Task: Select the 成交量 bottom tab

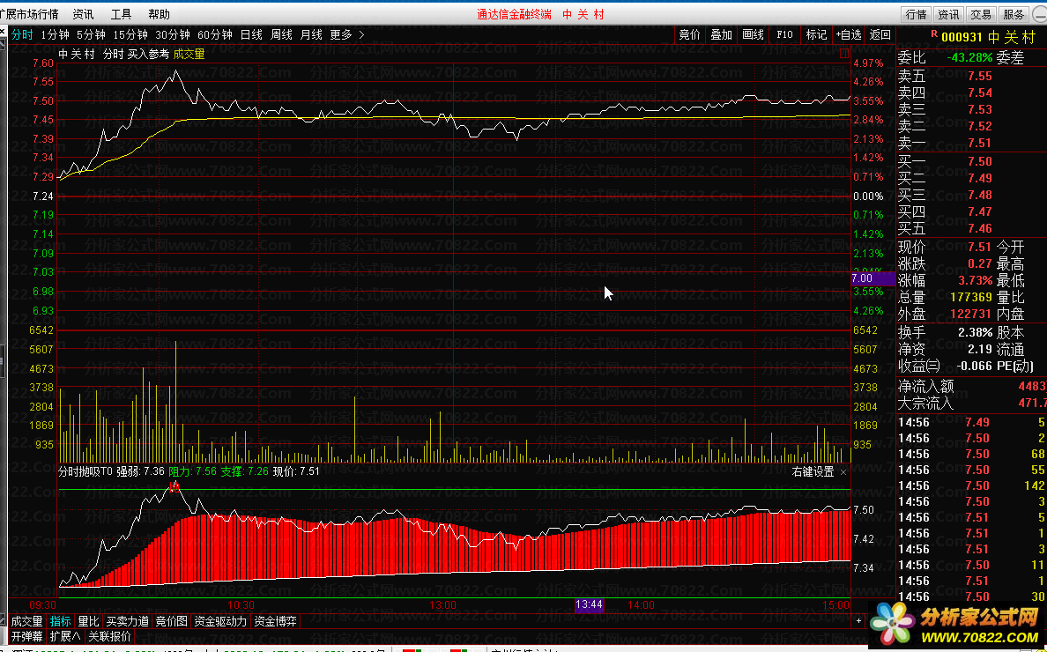Action: (26, 621)
